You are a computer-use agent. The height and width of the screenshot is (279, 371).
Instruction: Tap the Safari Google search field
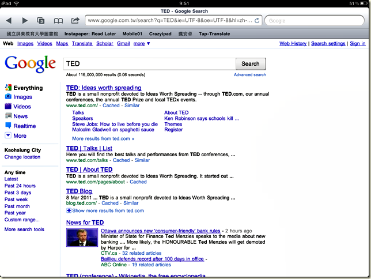click(314, 20)
